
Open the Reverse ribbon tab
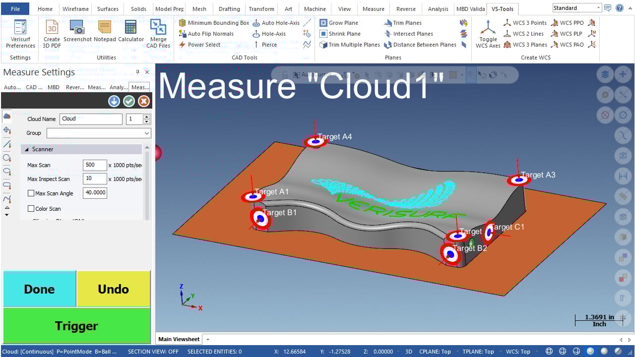pyautogui.click(x=406, y=9)
